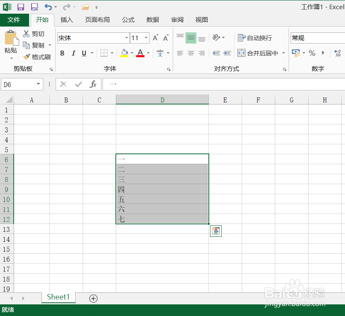Open the font color dropdown arrow
This screenshot has width=345, height=316.
[148, 53]
